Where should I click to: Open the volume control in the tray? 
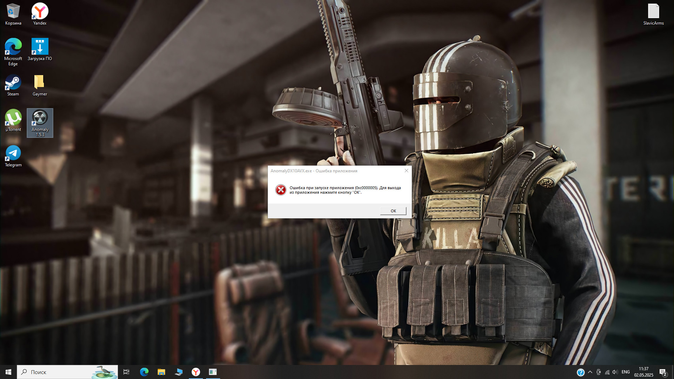[x=615, y=372]
